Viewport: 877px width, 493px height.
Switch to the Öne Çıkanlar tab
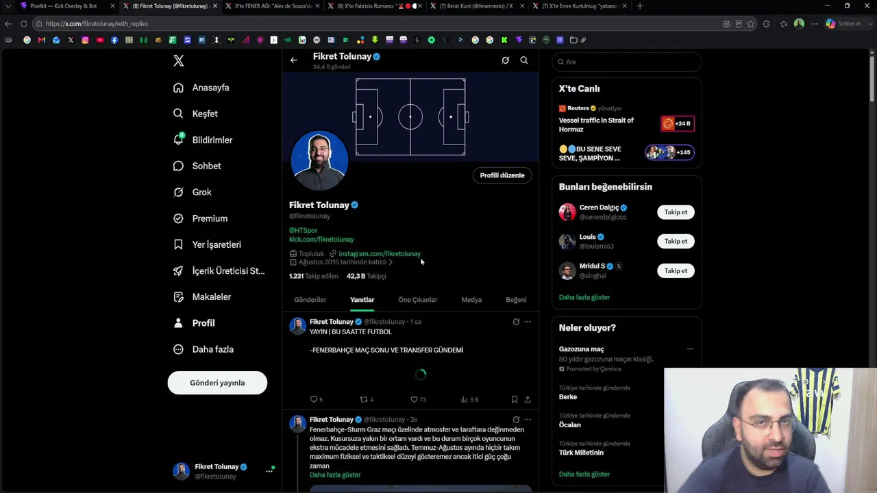tap(418, 300)
